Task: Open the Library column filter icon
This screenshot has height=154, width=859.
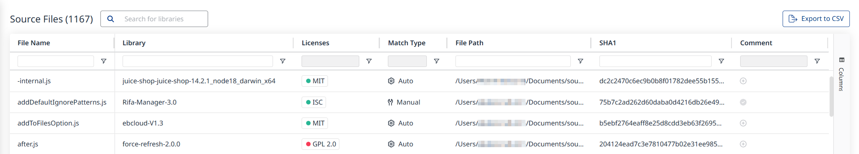Action: click(283, 61)
